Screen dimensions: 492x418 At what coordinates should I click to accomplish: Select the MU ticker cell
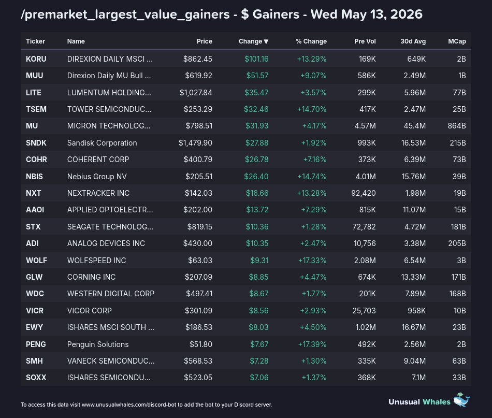point(32,126)
